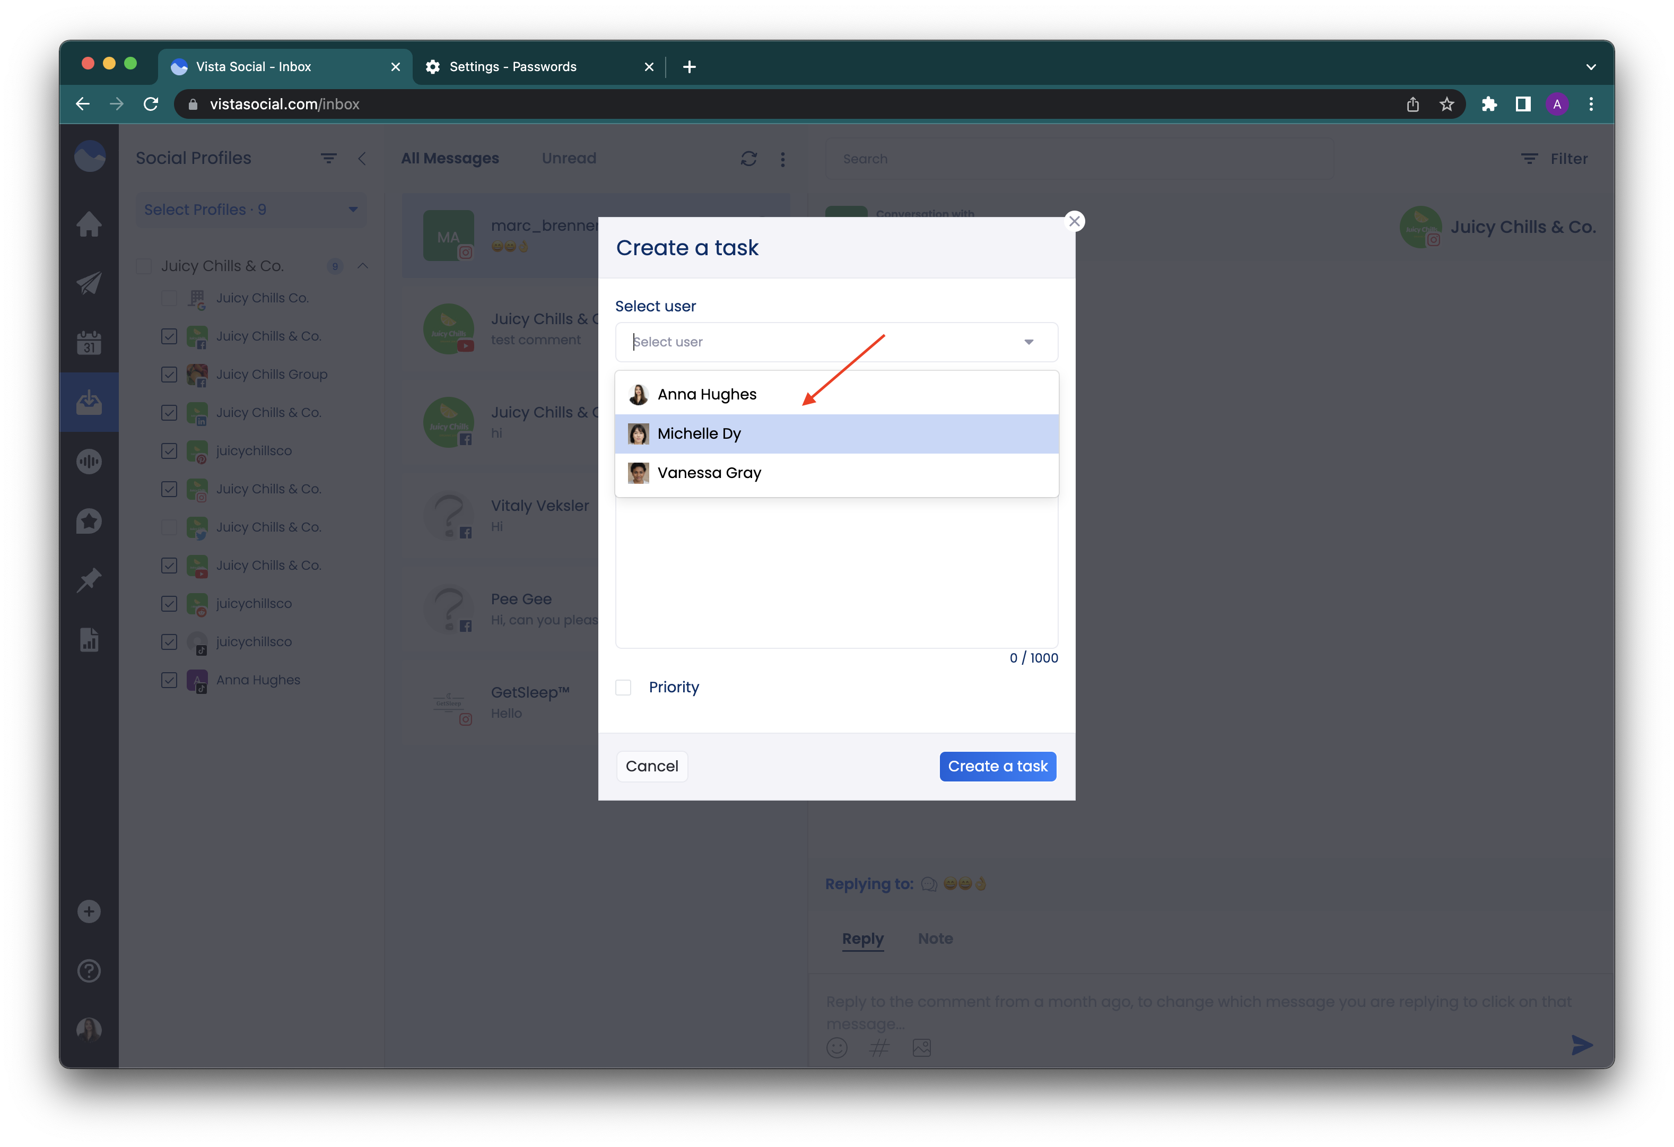Bookmark this page with the star icon

coord(1446,105)
